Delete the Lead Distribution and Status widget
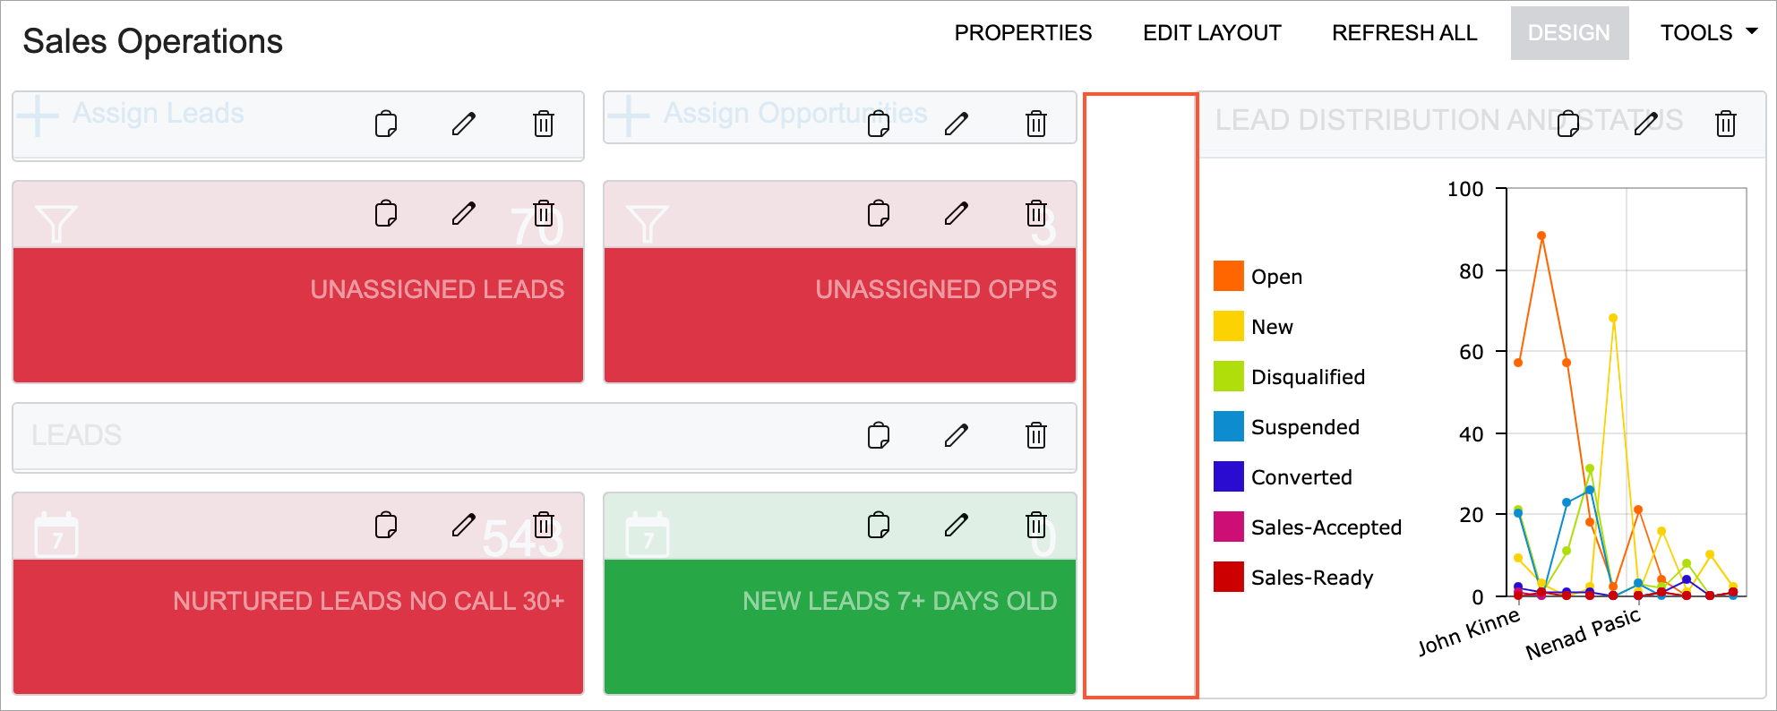Screen dimensions: 1777x711 1726,124
